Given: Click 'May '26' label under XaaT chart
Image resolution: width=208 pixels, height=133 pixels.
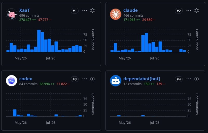Looking at the screenshot, I should click(21, 58).
